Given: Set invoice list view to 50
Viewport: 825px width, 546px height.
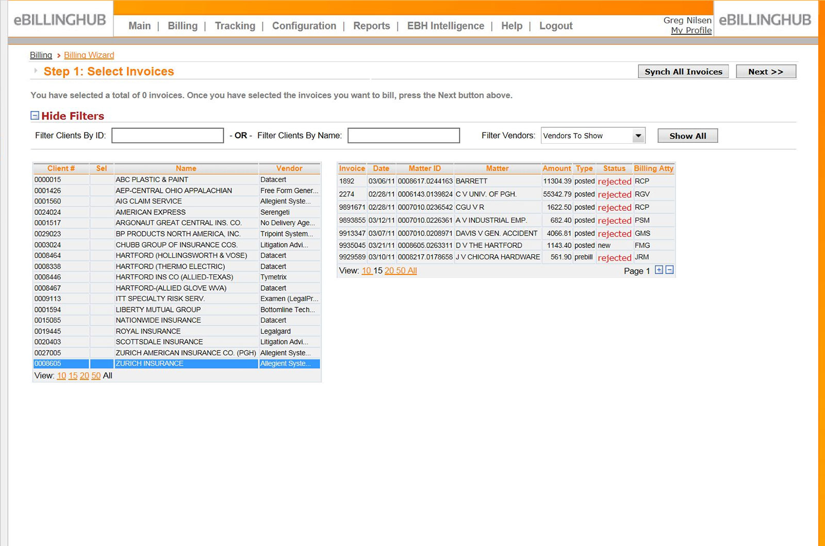Looking at the screenshot, I should pyautogui.click(x=401, y=271).
